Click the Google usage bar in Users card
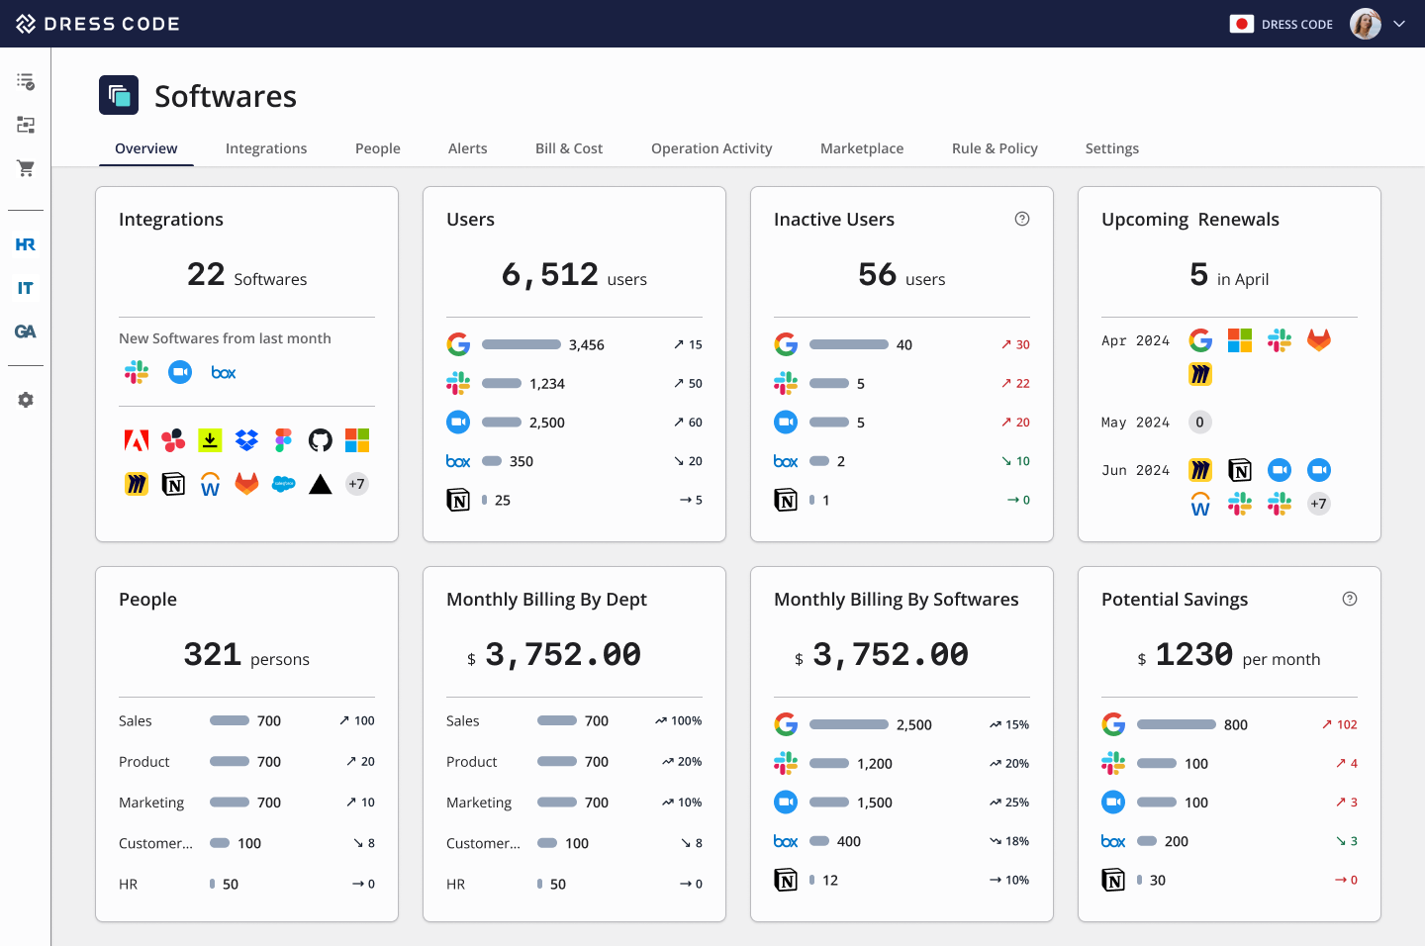Viewport: 1425px width, 946px height. tap(521, 344)
